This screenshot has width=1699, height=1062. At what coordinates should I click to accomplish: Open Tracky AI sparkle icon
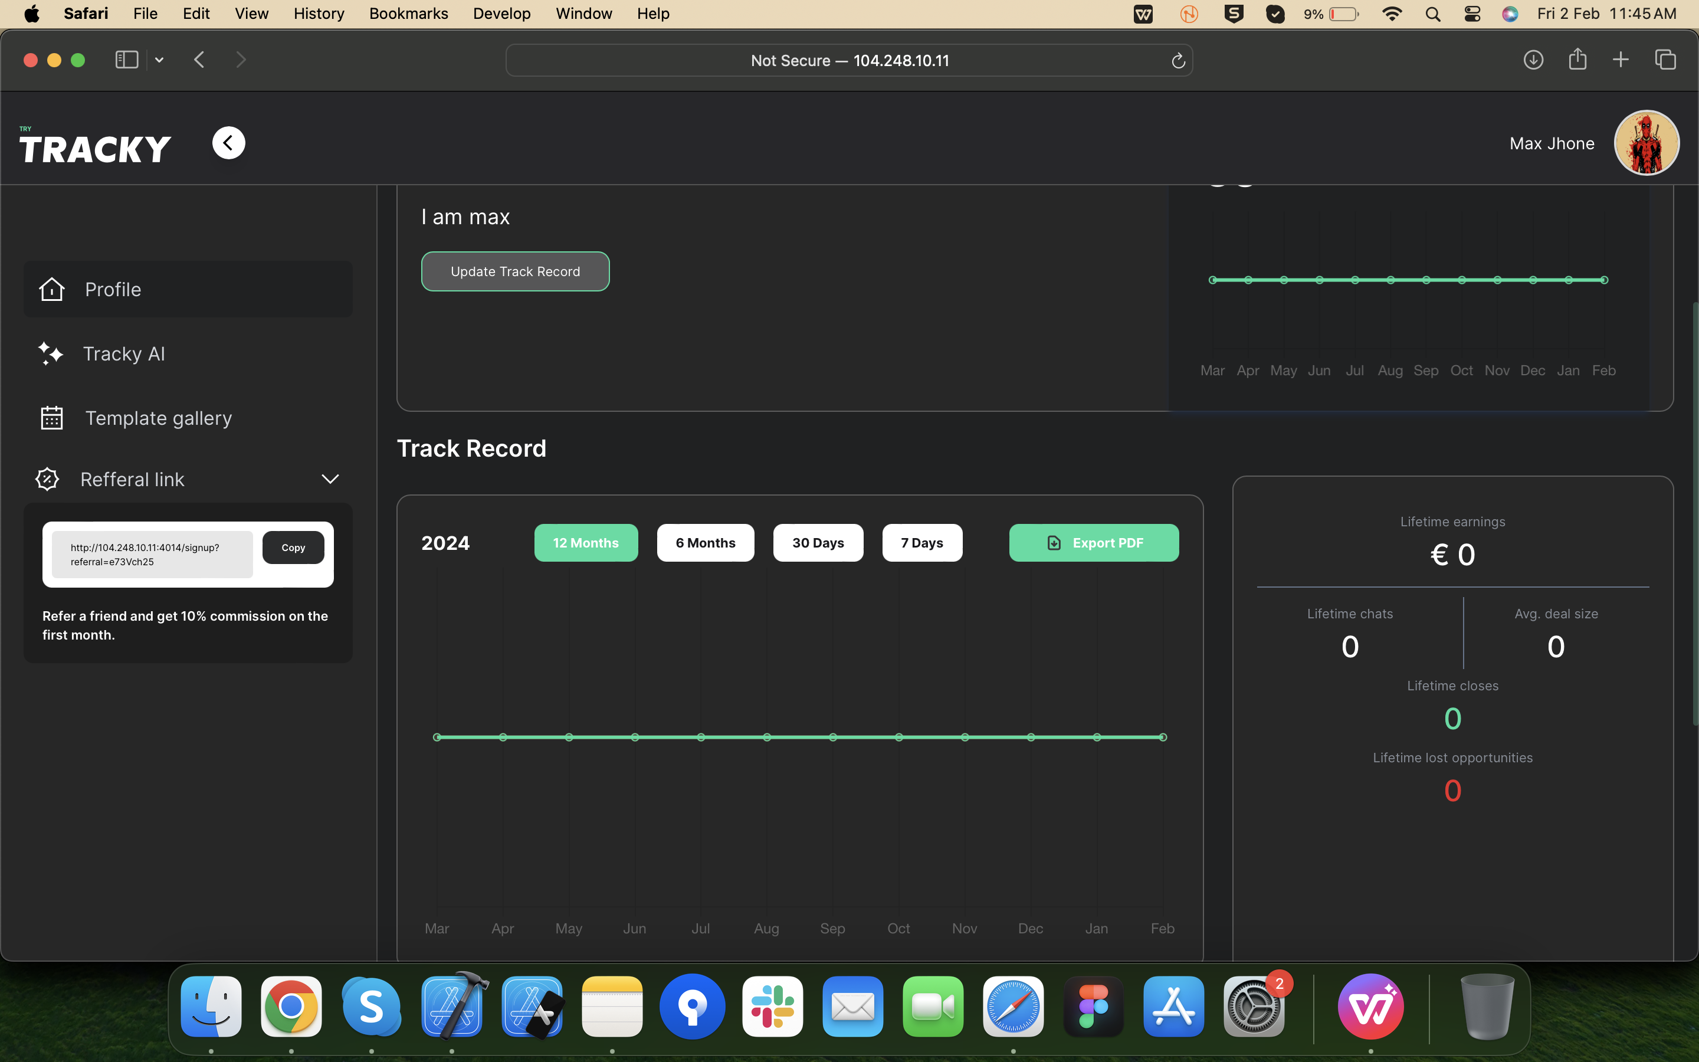pos(51,353)
